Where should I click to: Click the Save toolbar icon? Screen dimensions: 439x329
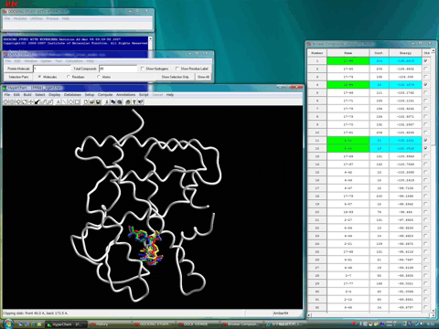98,102
